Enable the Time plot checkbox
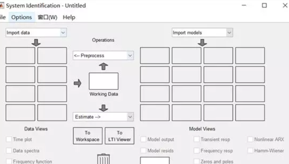The width and height of the screenshot is (289, 164). (x=9, y=139)
